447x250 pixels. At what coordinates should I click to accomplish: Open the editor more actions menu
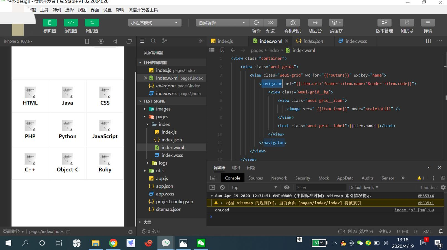[x=440, y=41]
